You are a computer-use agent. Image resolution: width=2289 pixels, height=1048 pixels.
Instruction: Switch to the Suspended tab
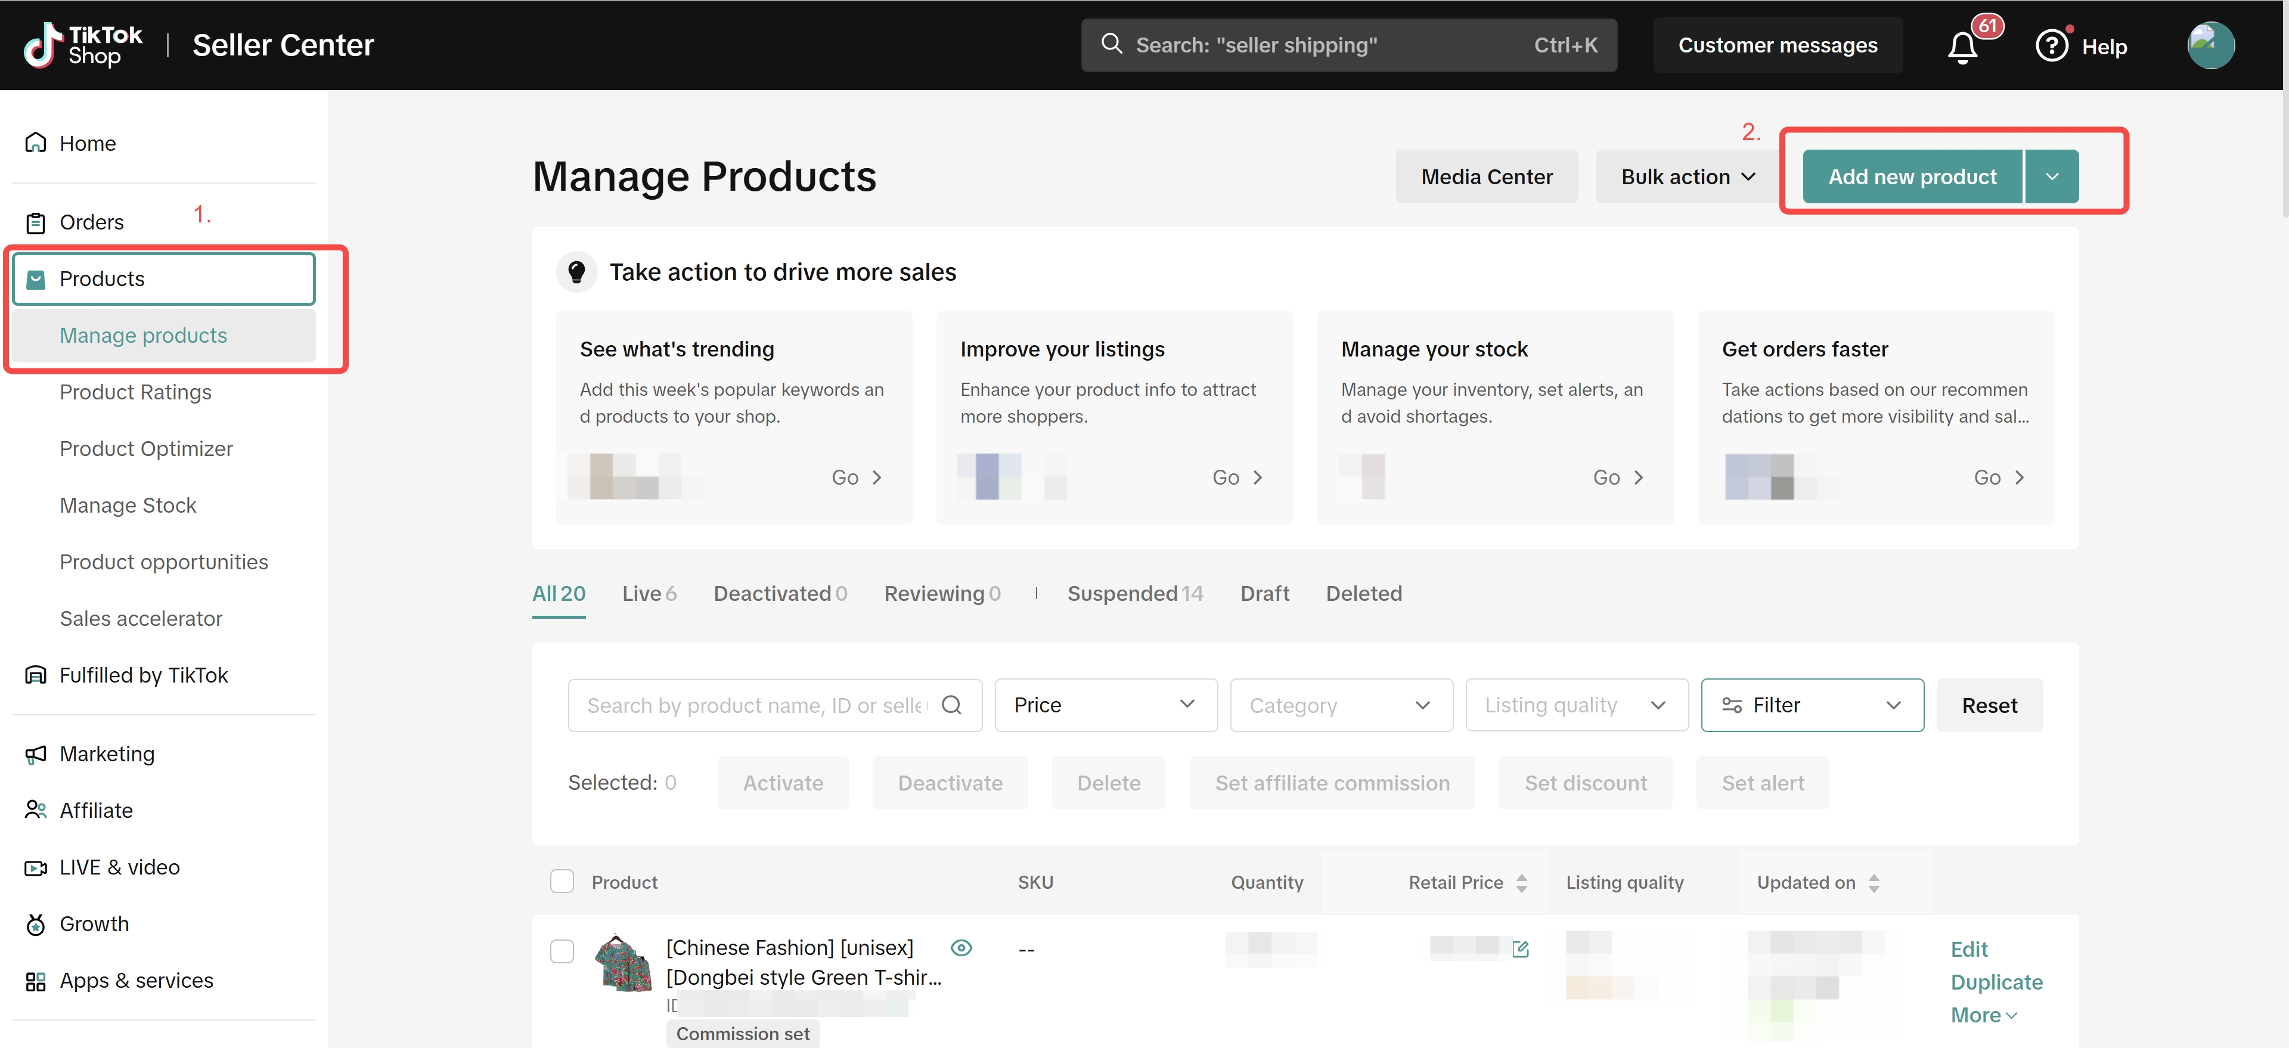tap(1135, 593)
